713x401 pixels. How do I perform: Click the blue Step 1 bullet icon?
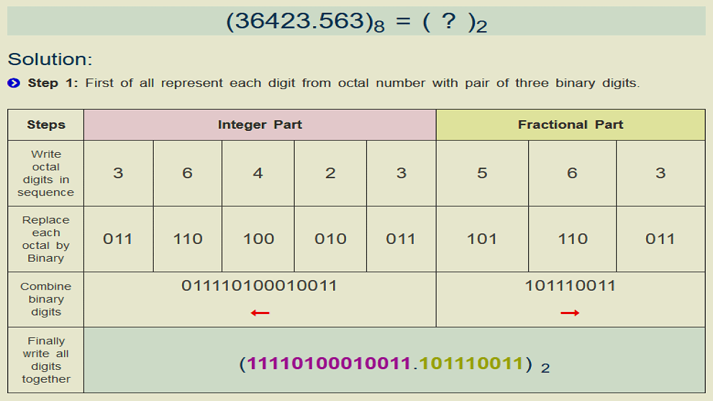coord(12,82)
